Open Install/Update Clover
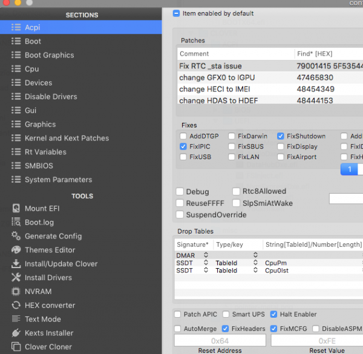This screenshot has width=363, height=354. (60, 264)
